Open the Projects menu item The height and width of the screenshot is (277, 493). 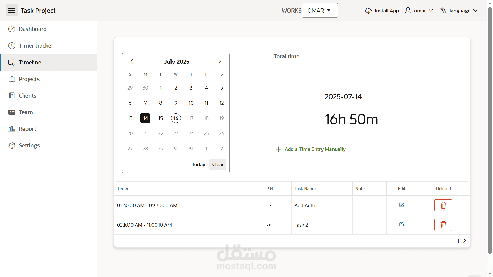[49, 79]
